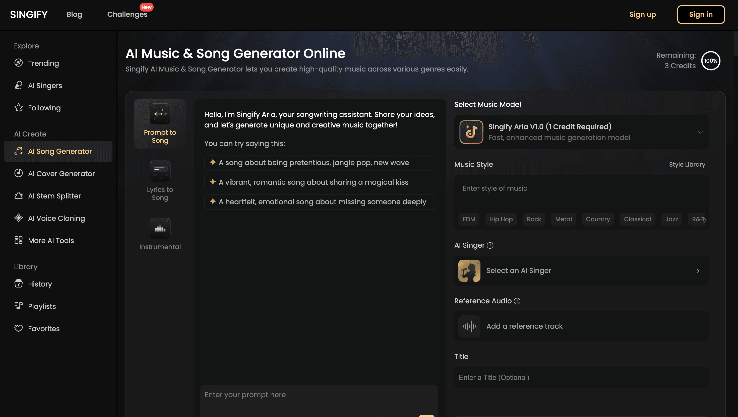
Task: Select the Country style tag
Action: click(598, 219)
